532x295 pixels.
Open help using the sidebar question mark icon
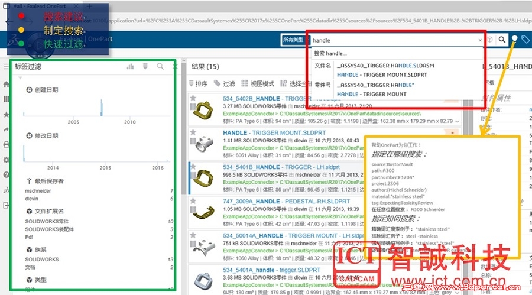point(6,175)
